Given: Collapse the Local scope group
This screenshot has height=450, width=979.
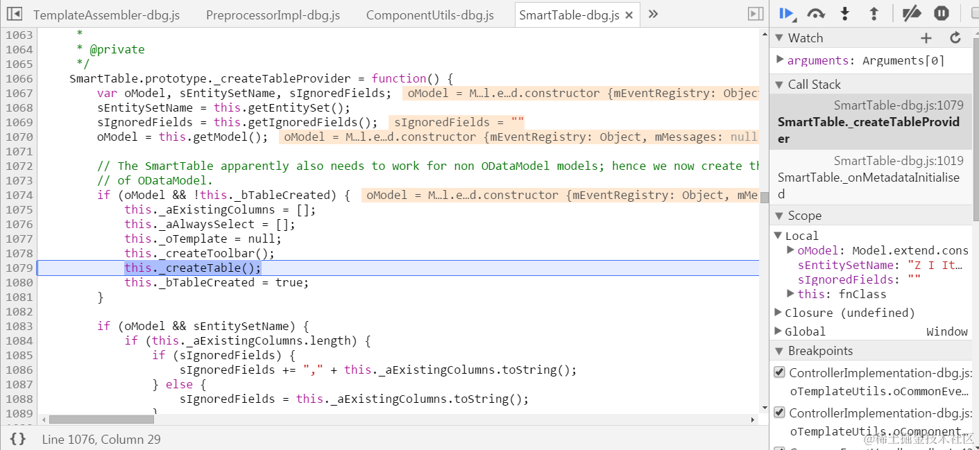Looking at the screenshot, I should (x=778, y=236).
